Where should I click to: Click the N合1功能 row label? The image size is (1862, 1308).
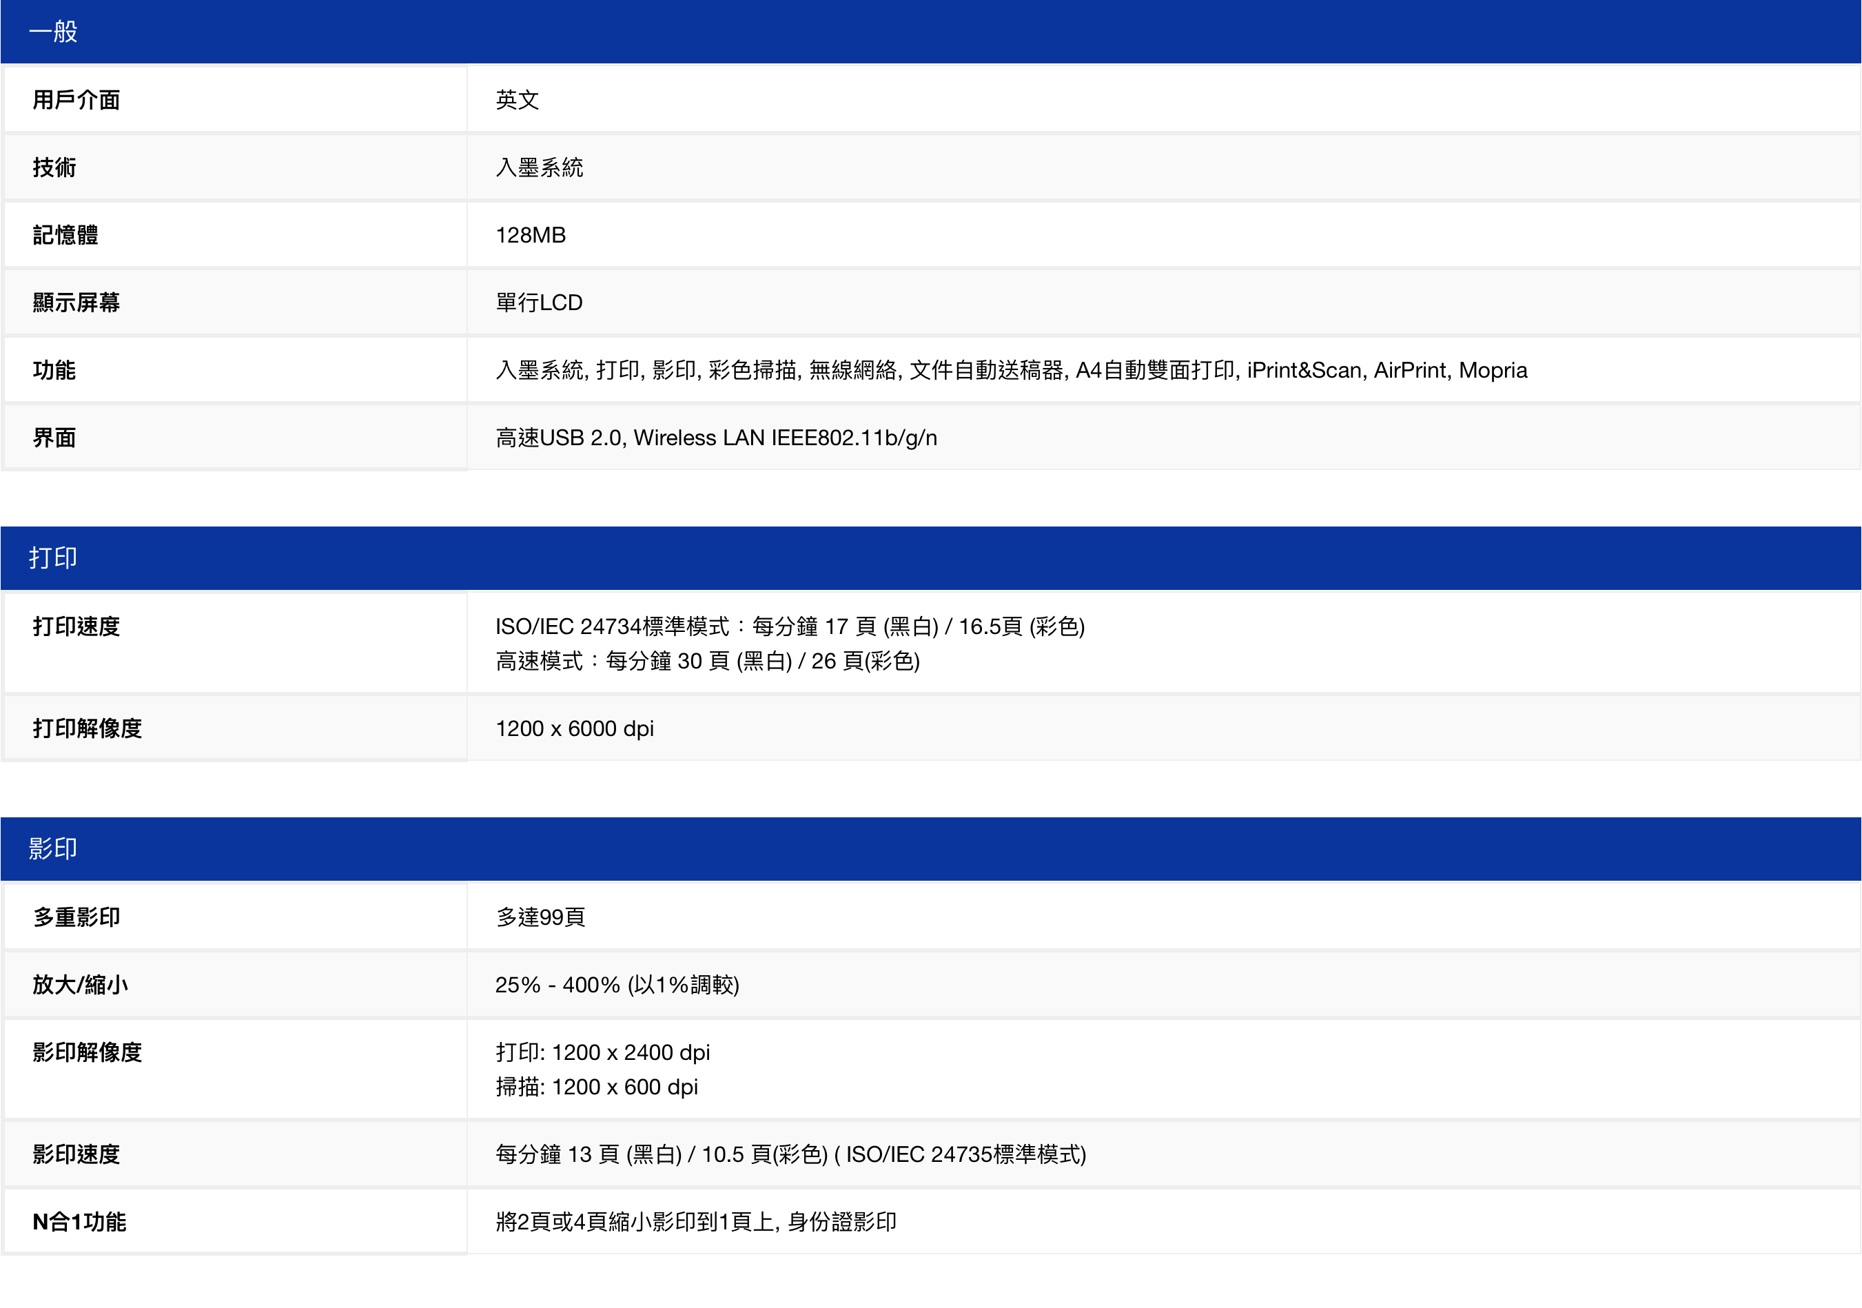tap(79, 1221)
